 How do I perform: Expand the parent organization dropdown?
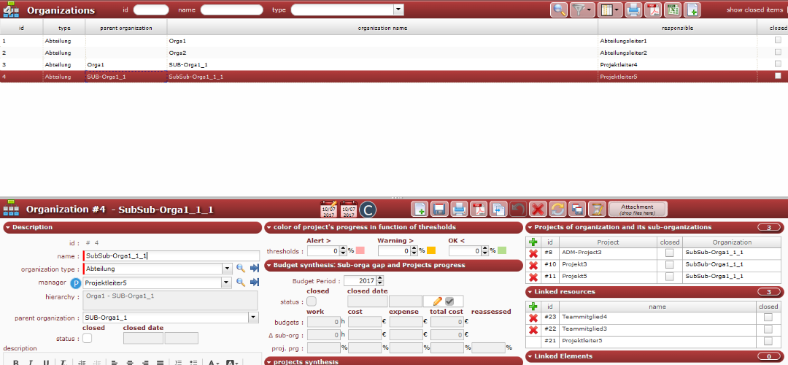(253, 318)
